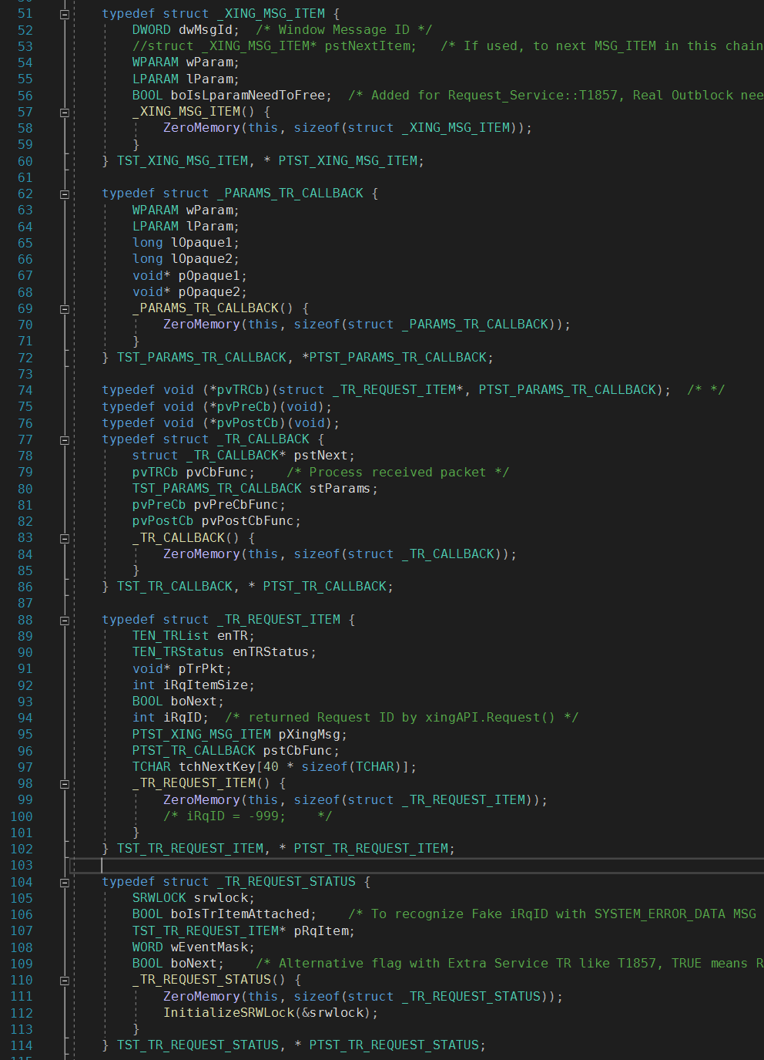Collapse the _TR_CALLBACK() constructor fold at line 83

pyautogui.click(x=65, y=538)
